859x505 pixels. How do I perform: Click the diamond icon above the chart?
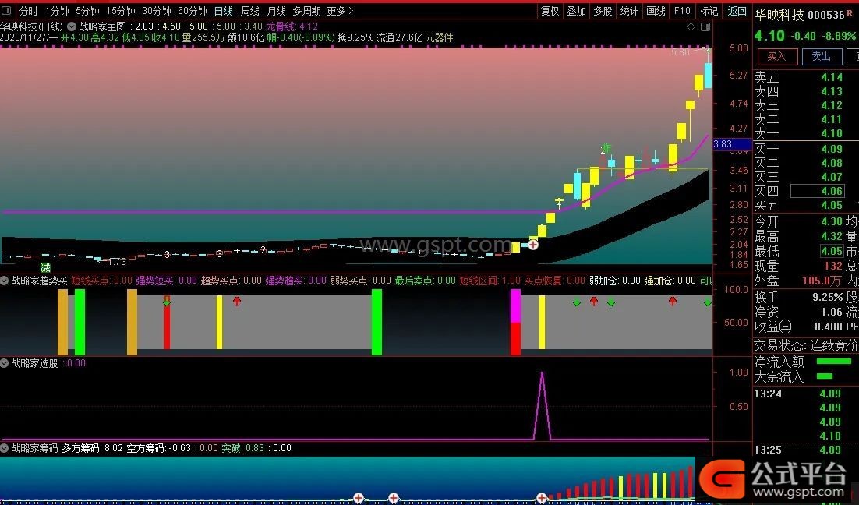click(691, 26)
